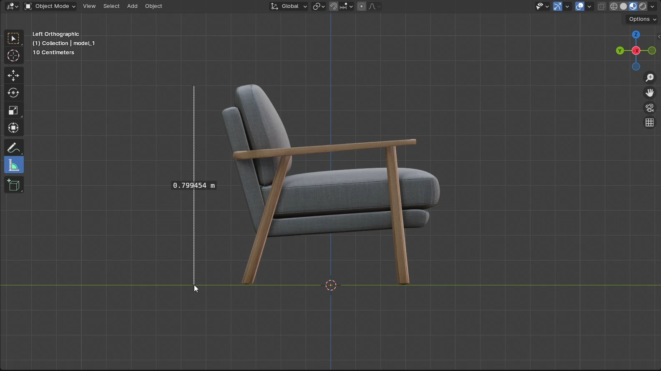Toggle X-Ray mode
The image size is (661, 371).
[x=601, y=6]
